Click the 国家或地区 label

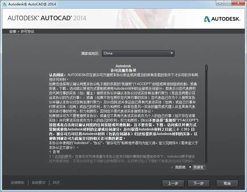[90, 54]
